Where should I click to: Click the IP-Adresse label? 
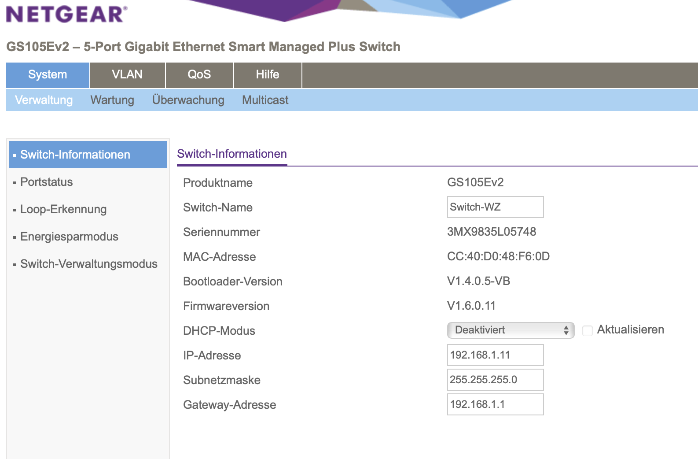212,355
